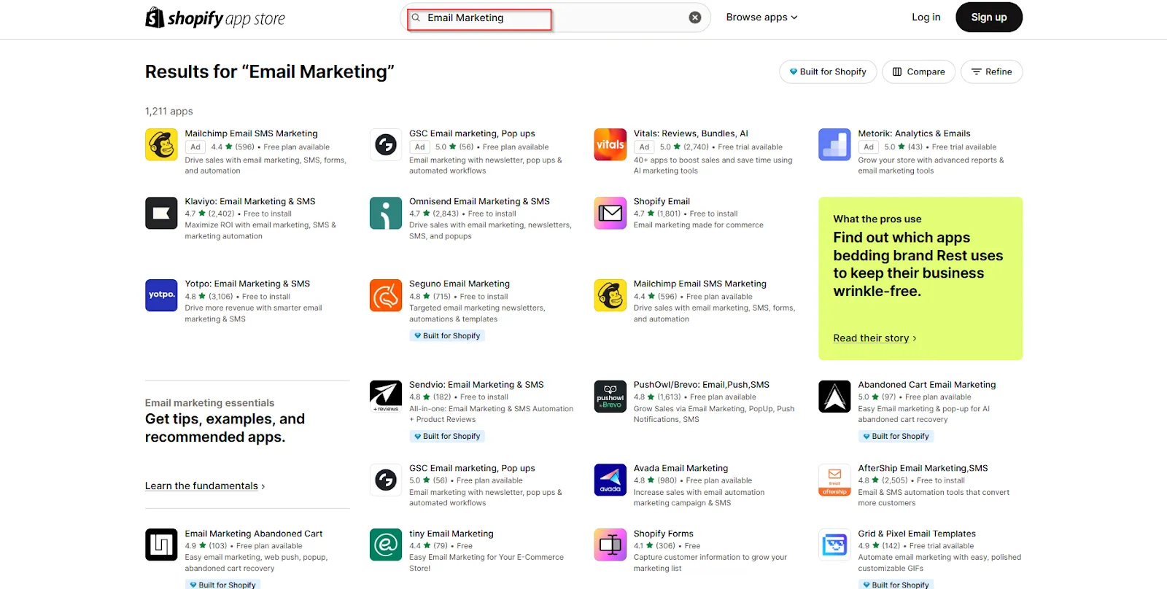Open Klaviyo: Email Marketing & SMS title
1167x589 pixels.
(250, 201)
